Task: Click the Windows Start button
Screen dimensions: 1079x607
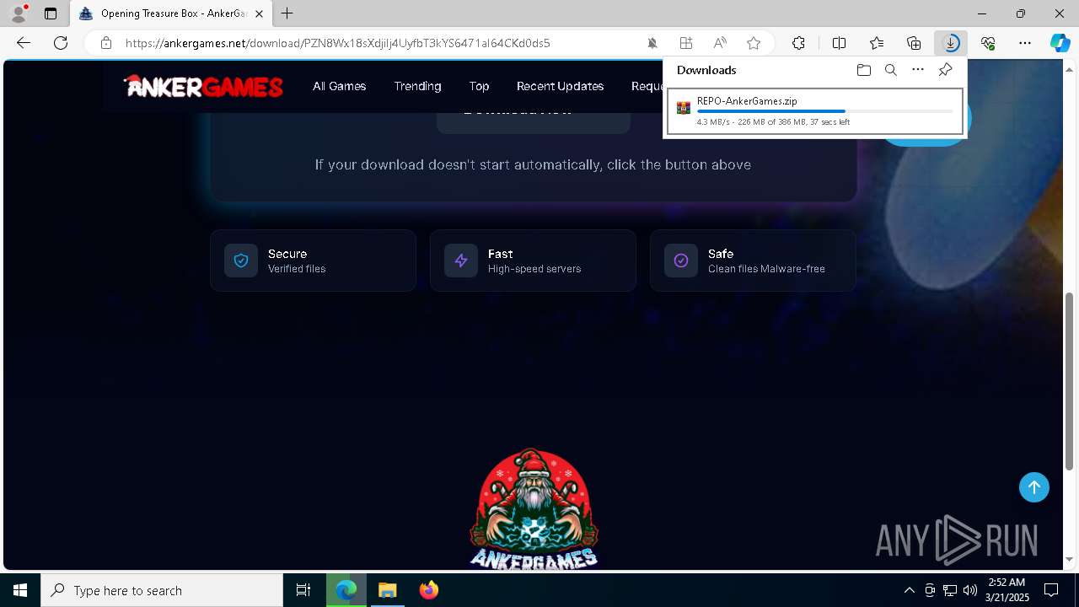Action: tap(20, 590)
